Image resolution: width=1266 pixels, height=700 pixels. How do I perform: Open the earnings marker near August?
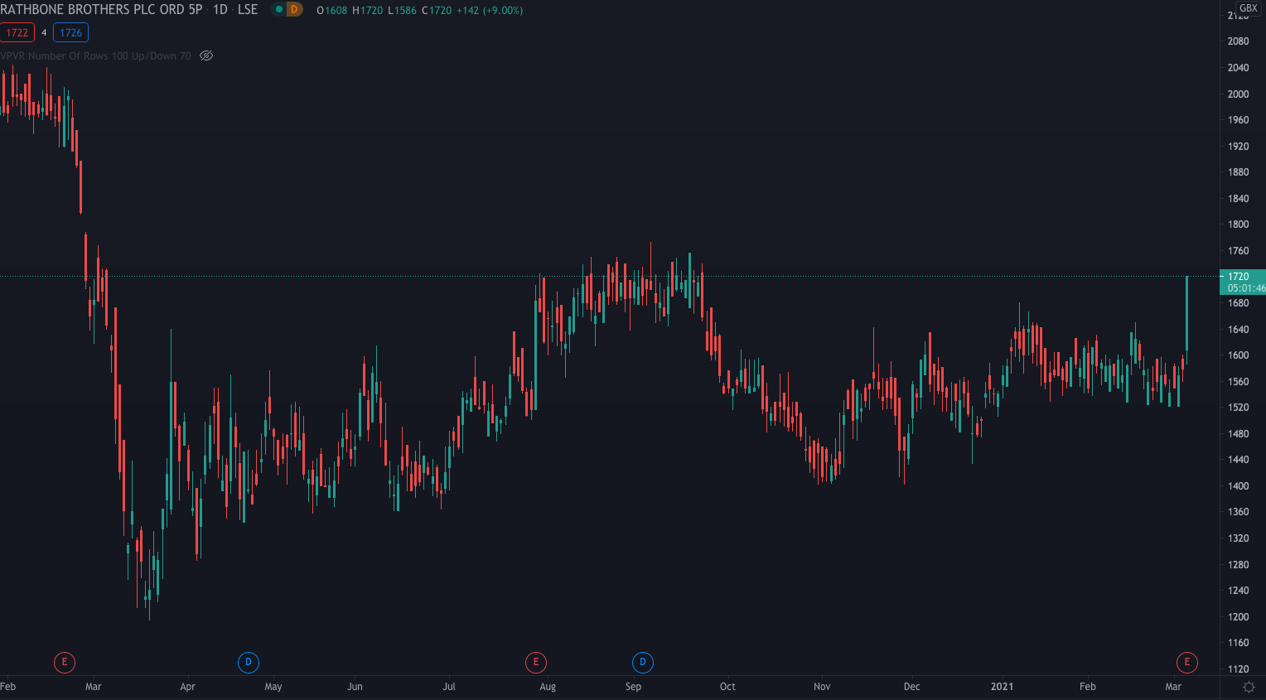pyautogui.click(x=536, y=662)
